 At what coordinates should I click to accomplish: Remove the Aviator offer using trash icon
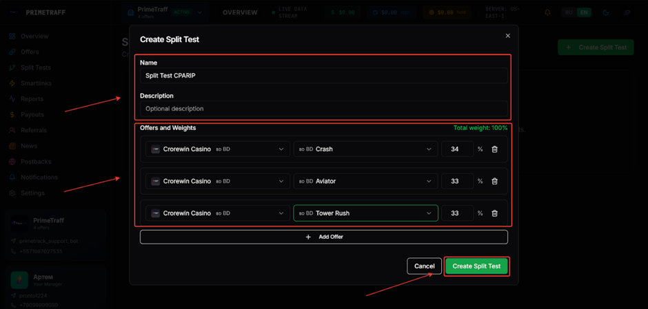494,182
